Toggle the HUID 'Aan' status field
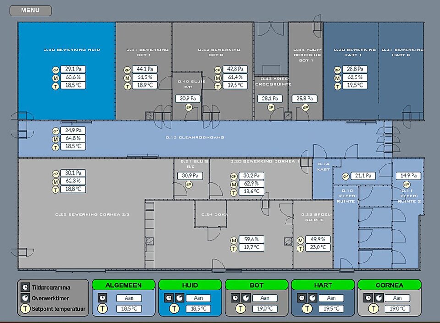Viewport: 440px width, 323px height. click(198, 298)
